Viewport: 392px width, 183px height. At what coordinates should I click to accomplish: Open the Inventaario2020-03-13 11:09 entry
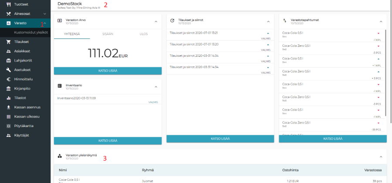pos(77,98)
